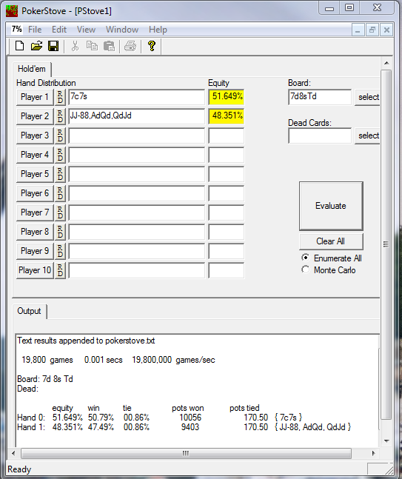Image resolution: width=402 pixels, height=479 pixels.
Task: Click the horizontal scrollbar thumb at bottom
Action: click(x=186, y=453)
